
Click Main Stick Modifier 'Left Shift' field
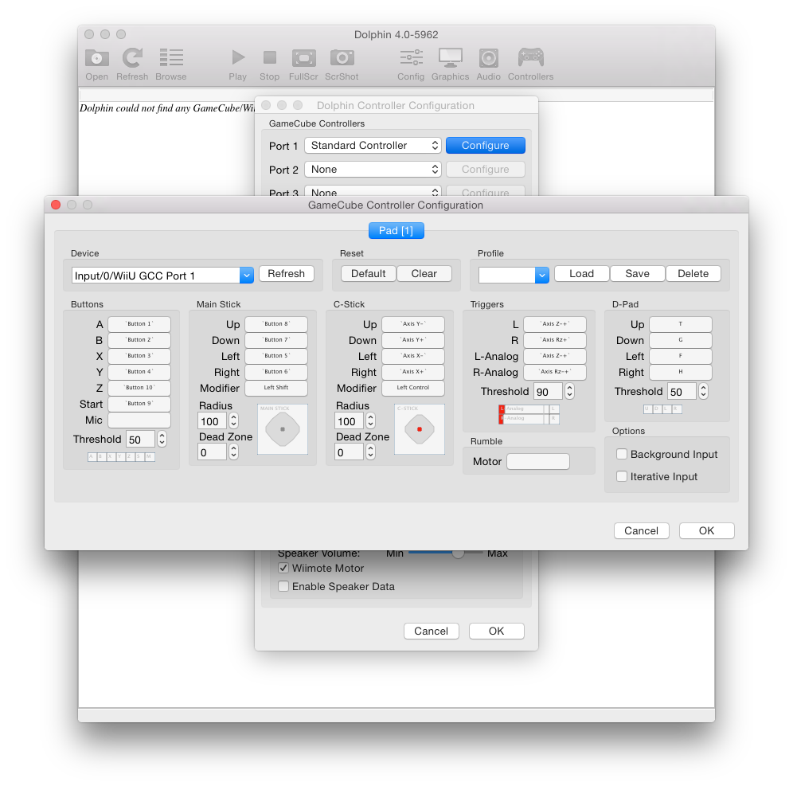[276, 388]
